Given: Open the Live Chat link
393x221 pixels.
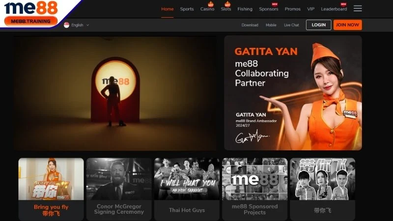Looking at the screenshot, I should [x=291, y=25].
